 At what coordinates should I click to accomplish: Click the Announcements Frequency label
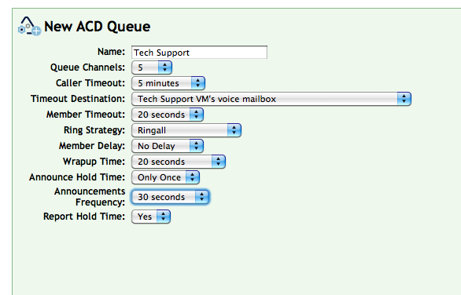[x=90, y=197]
